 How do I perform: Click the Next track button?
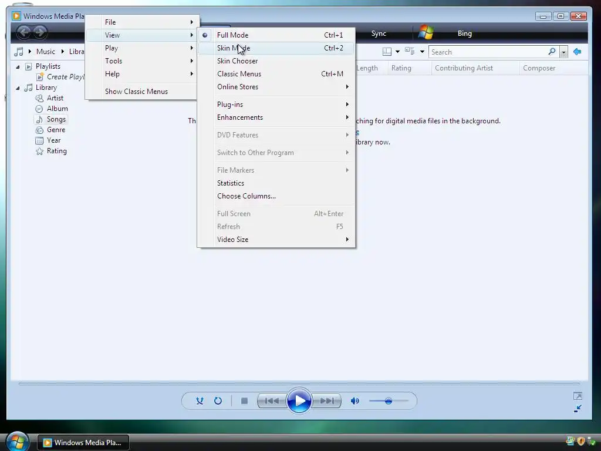[326, 400]
